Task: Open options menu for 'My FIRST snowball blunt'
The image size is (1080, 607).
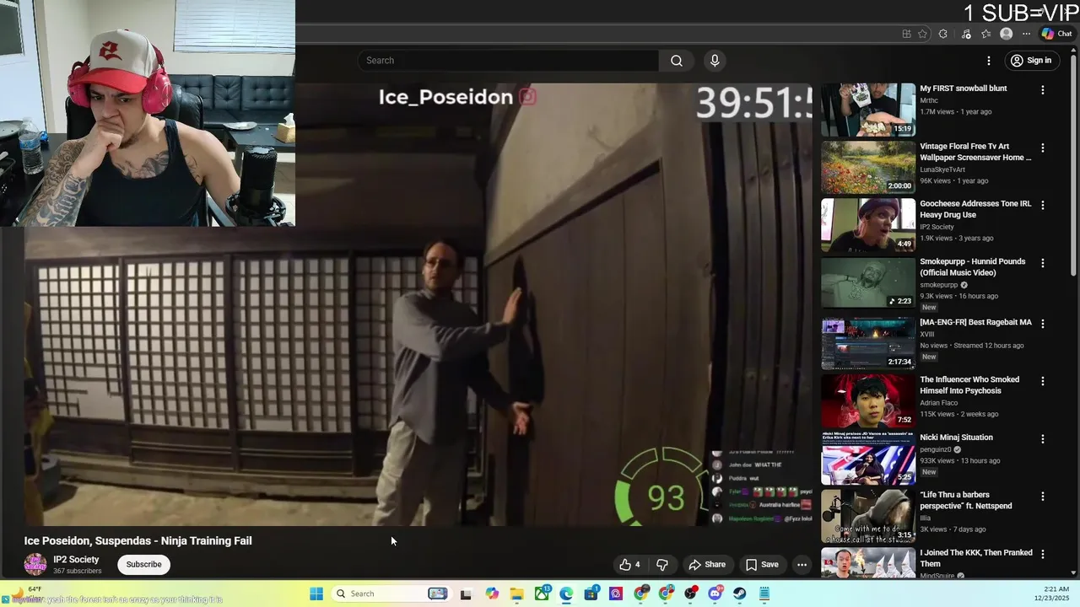Action: [1043, 89]
